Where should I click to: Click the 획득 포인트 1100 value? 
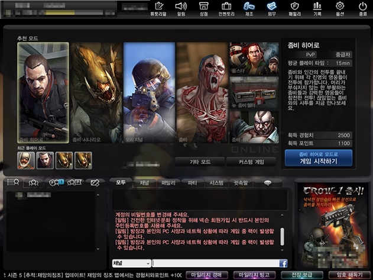click(x=344, y=143)
